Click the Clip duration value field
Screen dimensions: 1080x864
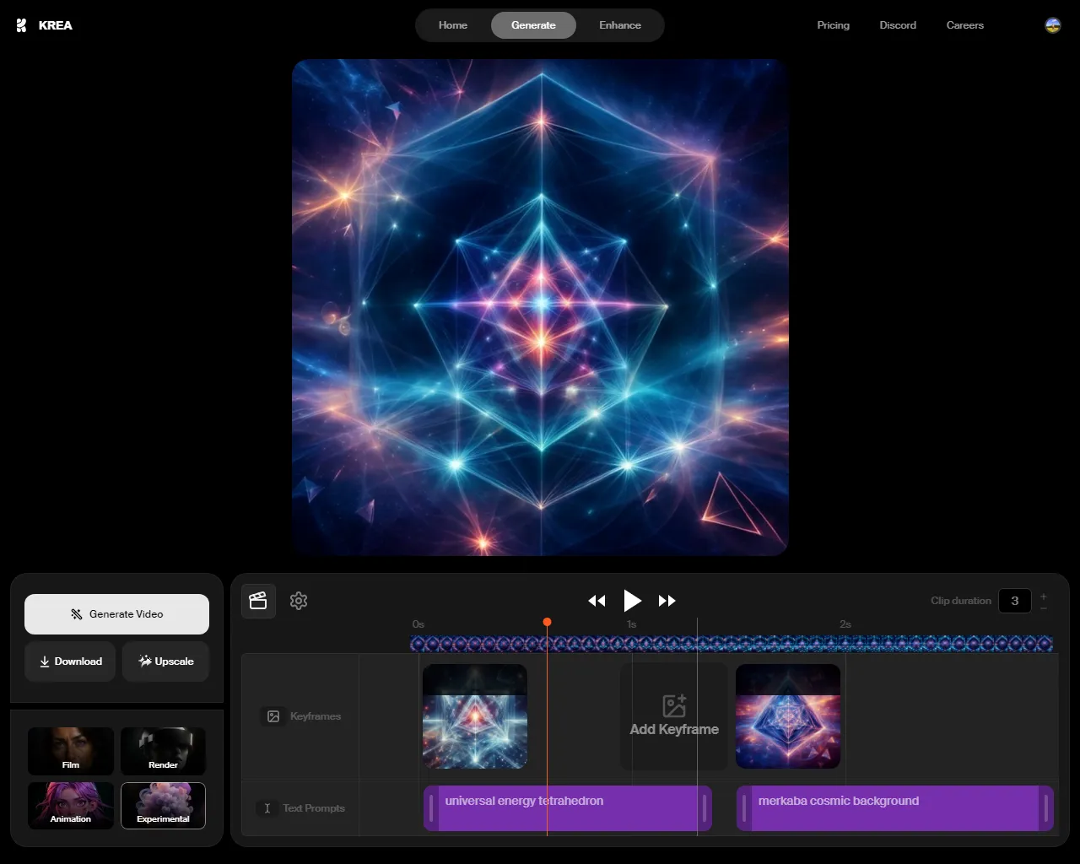(1015, 601)
